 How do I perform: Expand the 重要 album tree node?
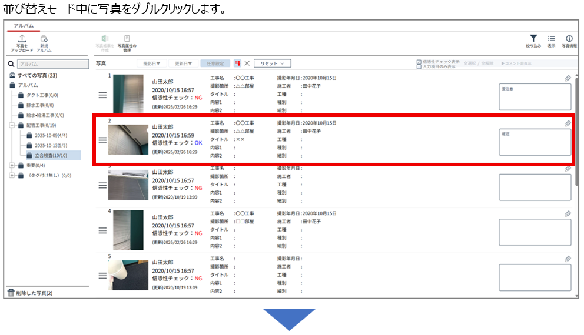point(12,165)
